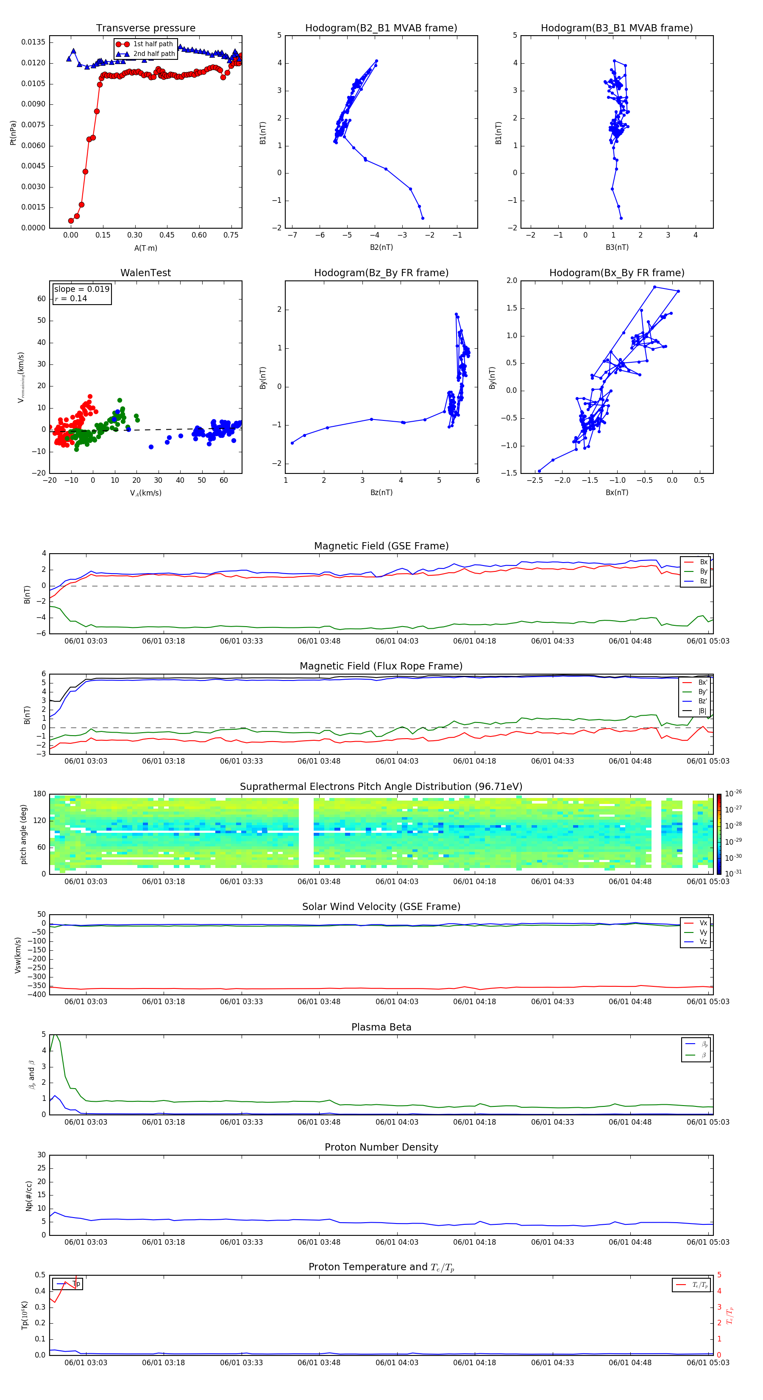This screenshot has width=763, height=1400.
Task: Click the 'Pt(nPa)' y-axis label
Action: click(x=13, y=133)
